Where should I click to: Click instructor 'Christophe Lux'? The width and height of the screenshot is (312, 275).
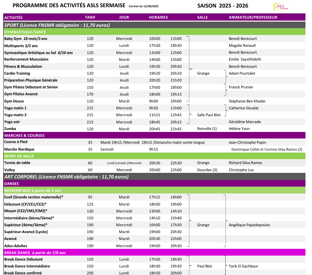241,170
